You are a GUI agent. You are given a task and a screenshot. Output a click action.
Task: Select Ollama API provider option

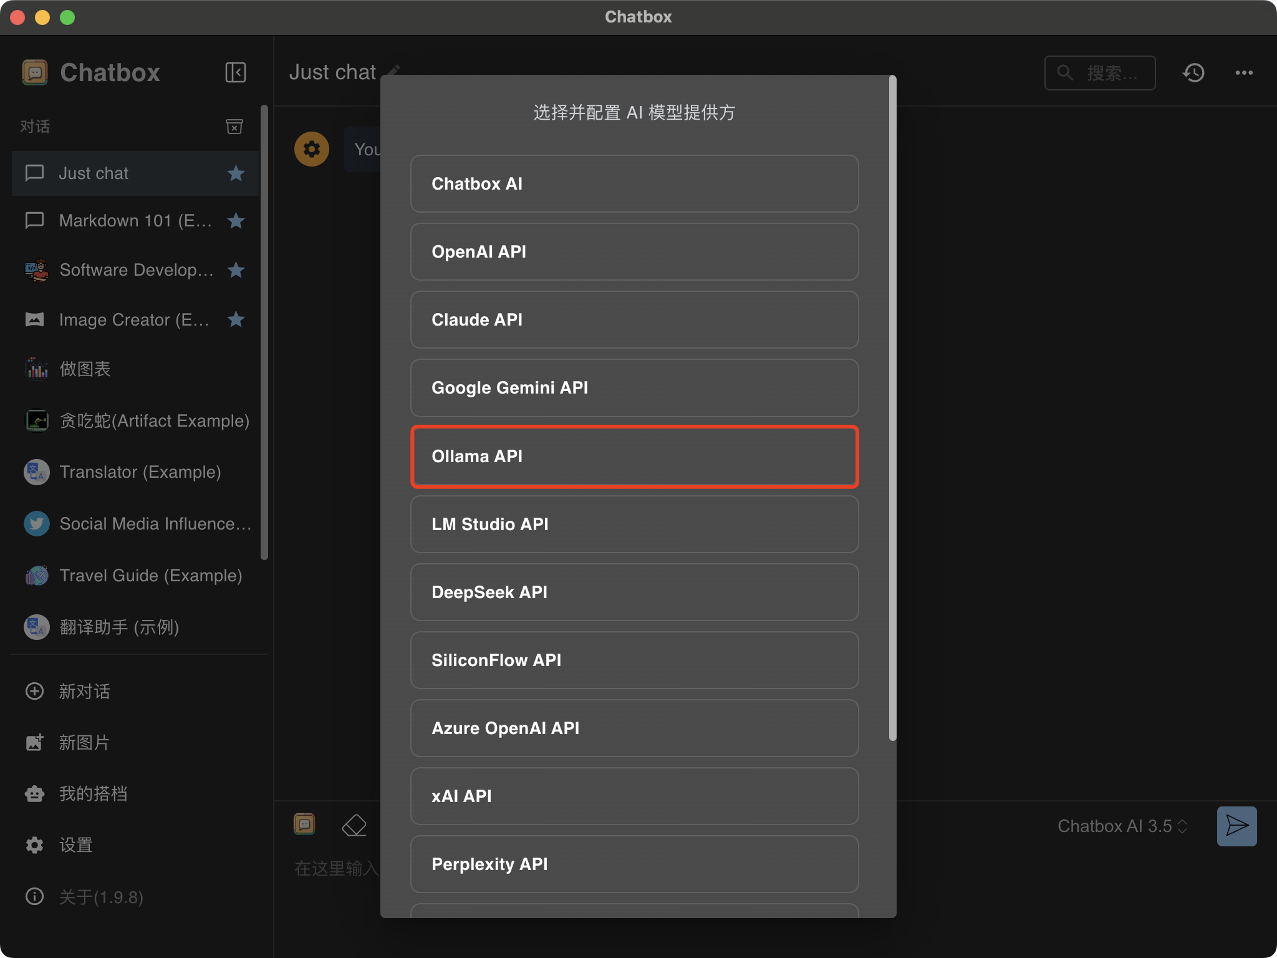(x=634, y=457)
